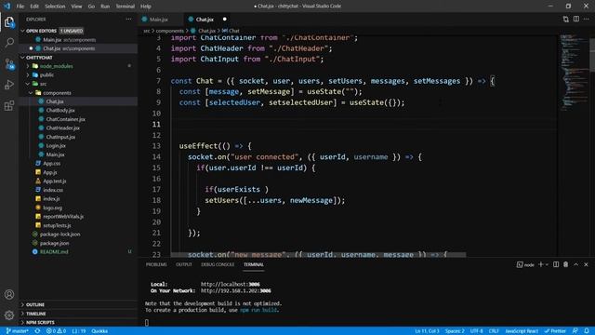Synchronize changes in status bar
Viewport: 595px width, 335px height.
point(37,331)
